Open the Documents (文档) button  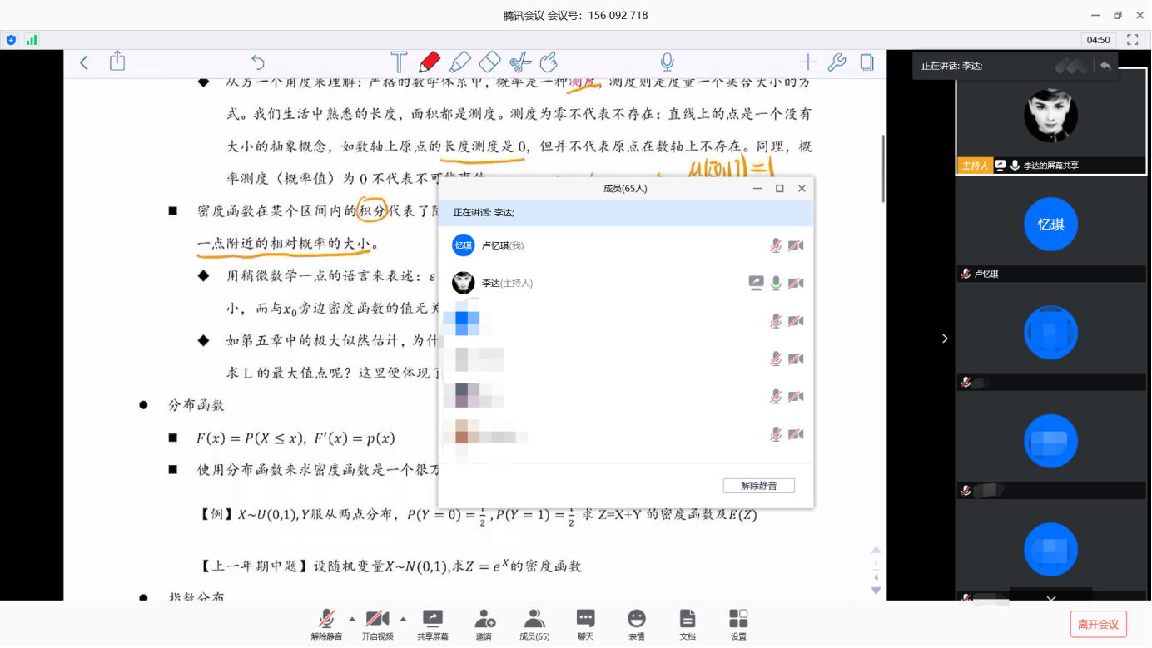687,624
